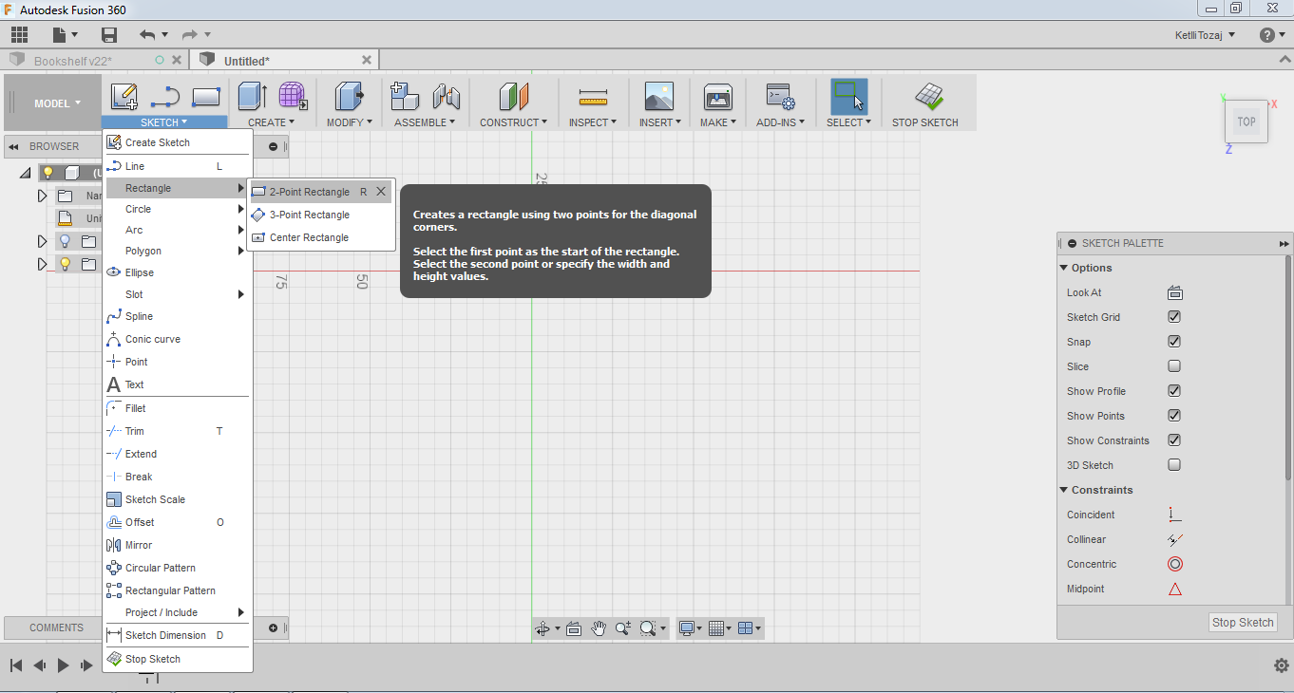Image resolution: width=1294 pixels, height=693 pixels.
Task: Click the Pan hand icon in navigation bar
Action: [599, 627]
